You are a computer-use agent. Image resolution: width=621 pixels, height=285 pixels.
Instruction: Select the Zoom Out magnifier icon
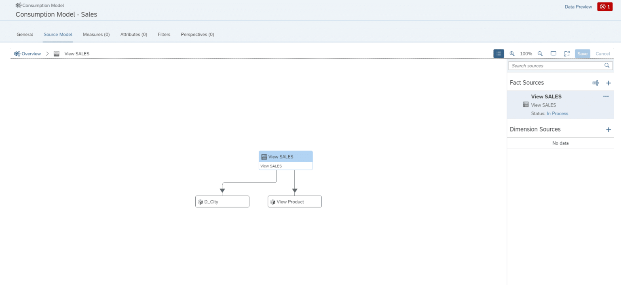point(540,53)
